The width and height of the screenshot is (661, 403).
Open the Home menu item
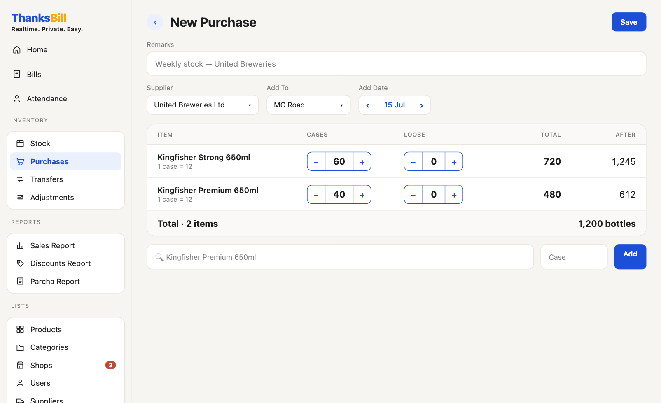(66, 50)
